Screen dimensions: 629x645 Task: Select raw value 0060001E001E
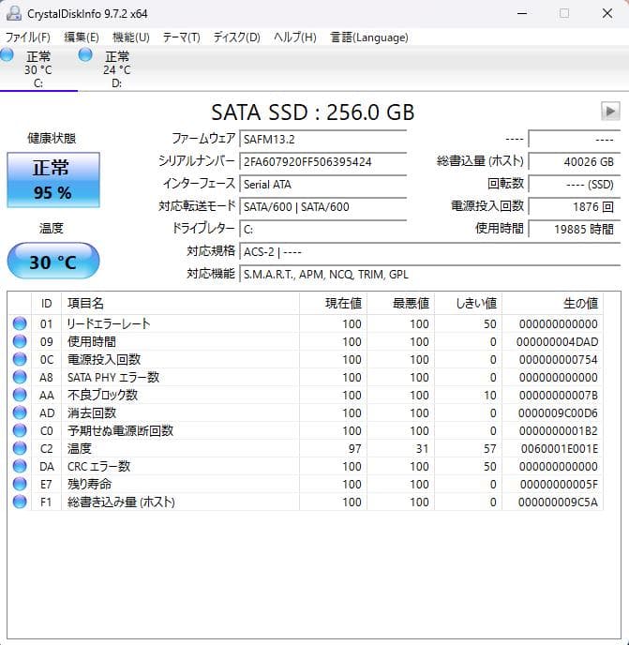(560, 449)
